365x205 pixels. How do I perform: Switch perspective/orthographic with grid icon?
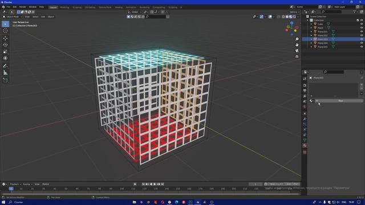(297, 56)
